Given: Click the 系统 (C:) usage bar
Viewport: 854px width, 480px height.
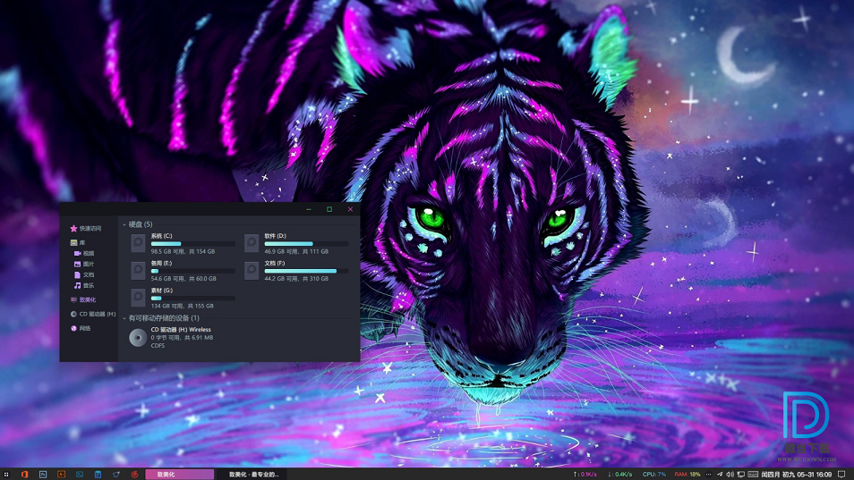Looking at the screenshot, I should [192, 243].
